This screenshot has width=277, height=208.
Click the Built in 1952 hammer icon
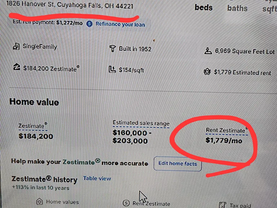[113, 48]
